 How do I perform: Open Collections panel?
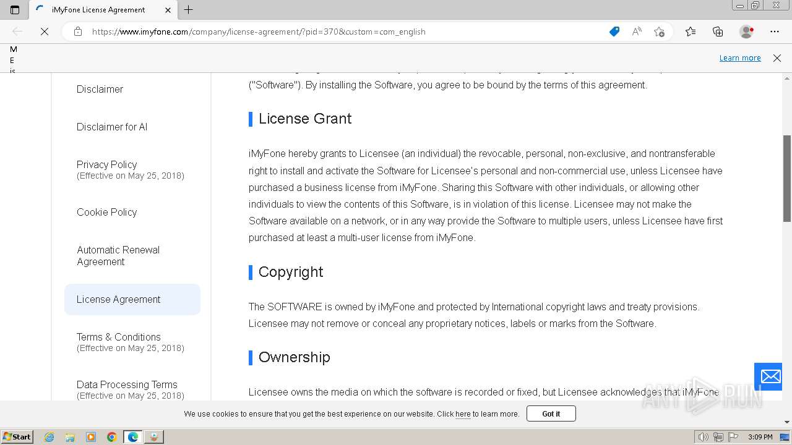(x=718, y=32)
